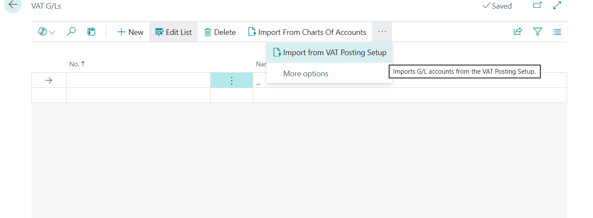Image resolution: width=593 pixels, height=218 pixels.
Task: Expand the page to full width
Action: 557,6
